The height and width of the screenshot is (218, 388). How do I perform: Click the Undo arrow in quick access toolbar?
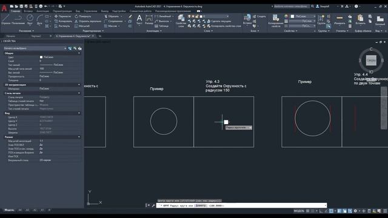tap(46, 6)
